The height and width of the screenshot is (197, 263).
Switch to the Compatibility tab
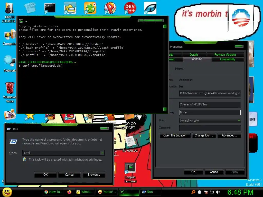click(x=228, y=59)
